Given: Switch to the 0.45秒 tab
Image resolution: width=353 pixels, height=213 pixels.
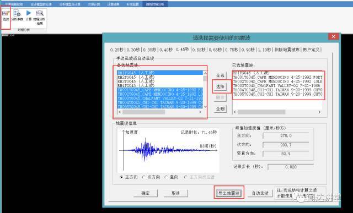Looking at the screenshot, I should 183,50.
